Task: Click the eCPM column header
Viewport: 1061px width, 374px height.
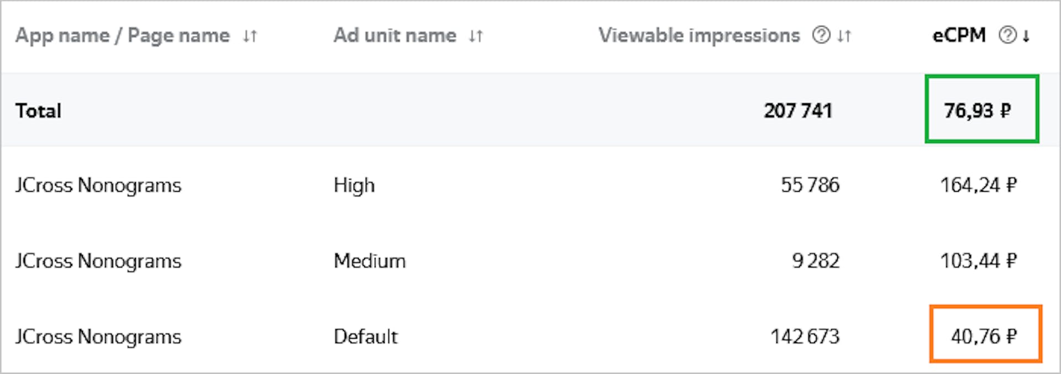Action: pyautogui.click(x=959, y=35)
